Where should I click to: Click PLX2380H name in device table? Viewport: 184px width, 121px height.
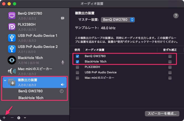pos(92,67)
